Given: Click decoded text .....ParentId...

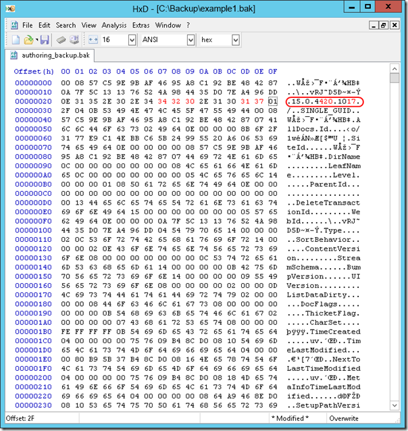Looking at the screenshot, I should click(x=324, y=184).
